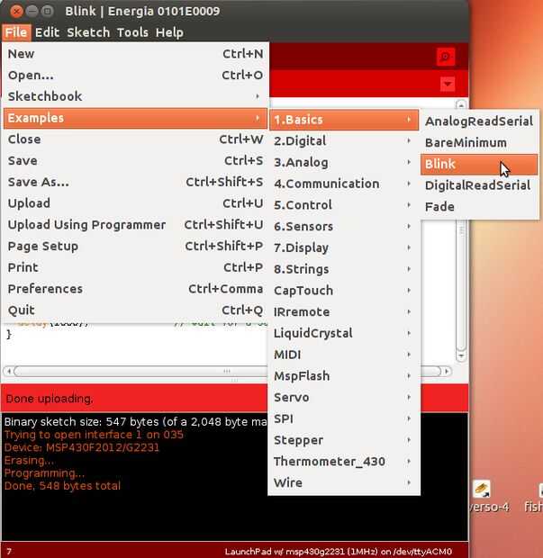Open the BareMinimum example
This screenshot has width=543, height=558.
479,143
